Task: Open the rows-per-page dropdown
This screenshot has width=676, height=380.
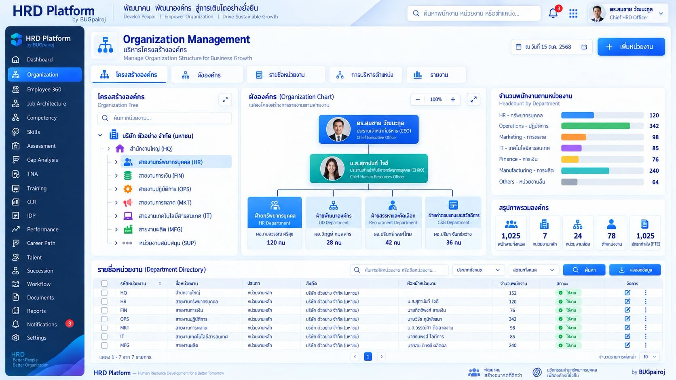Action: pos(650,357)
